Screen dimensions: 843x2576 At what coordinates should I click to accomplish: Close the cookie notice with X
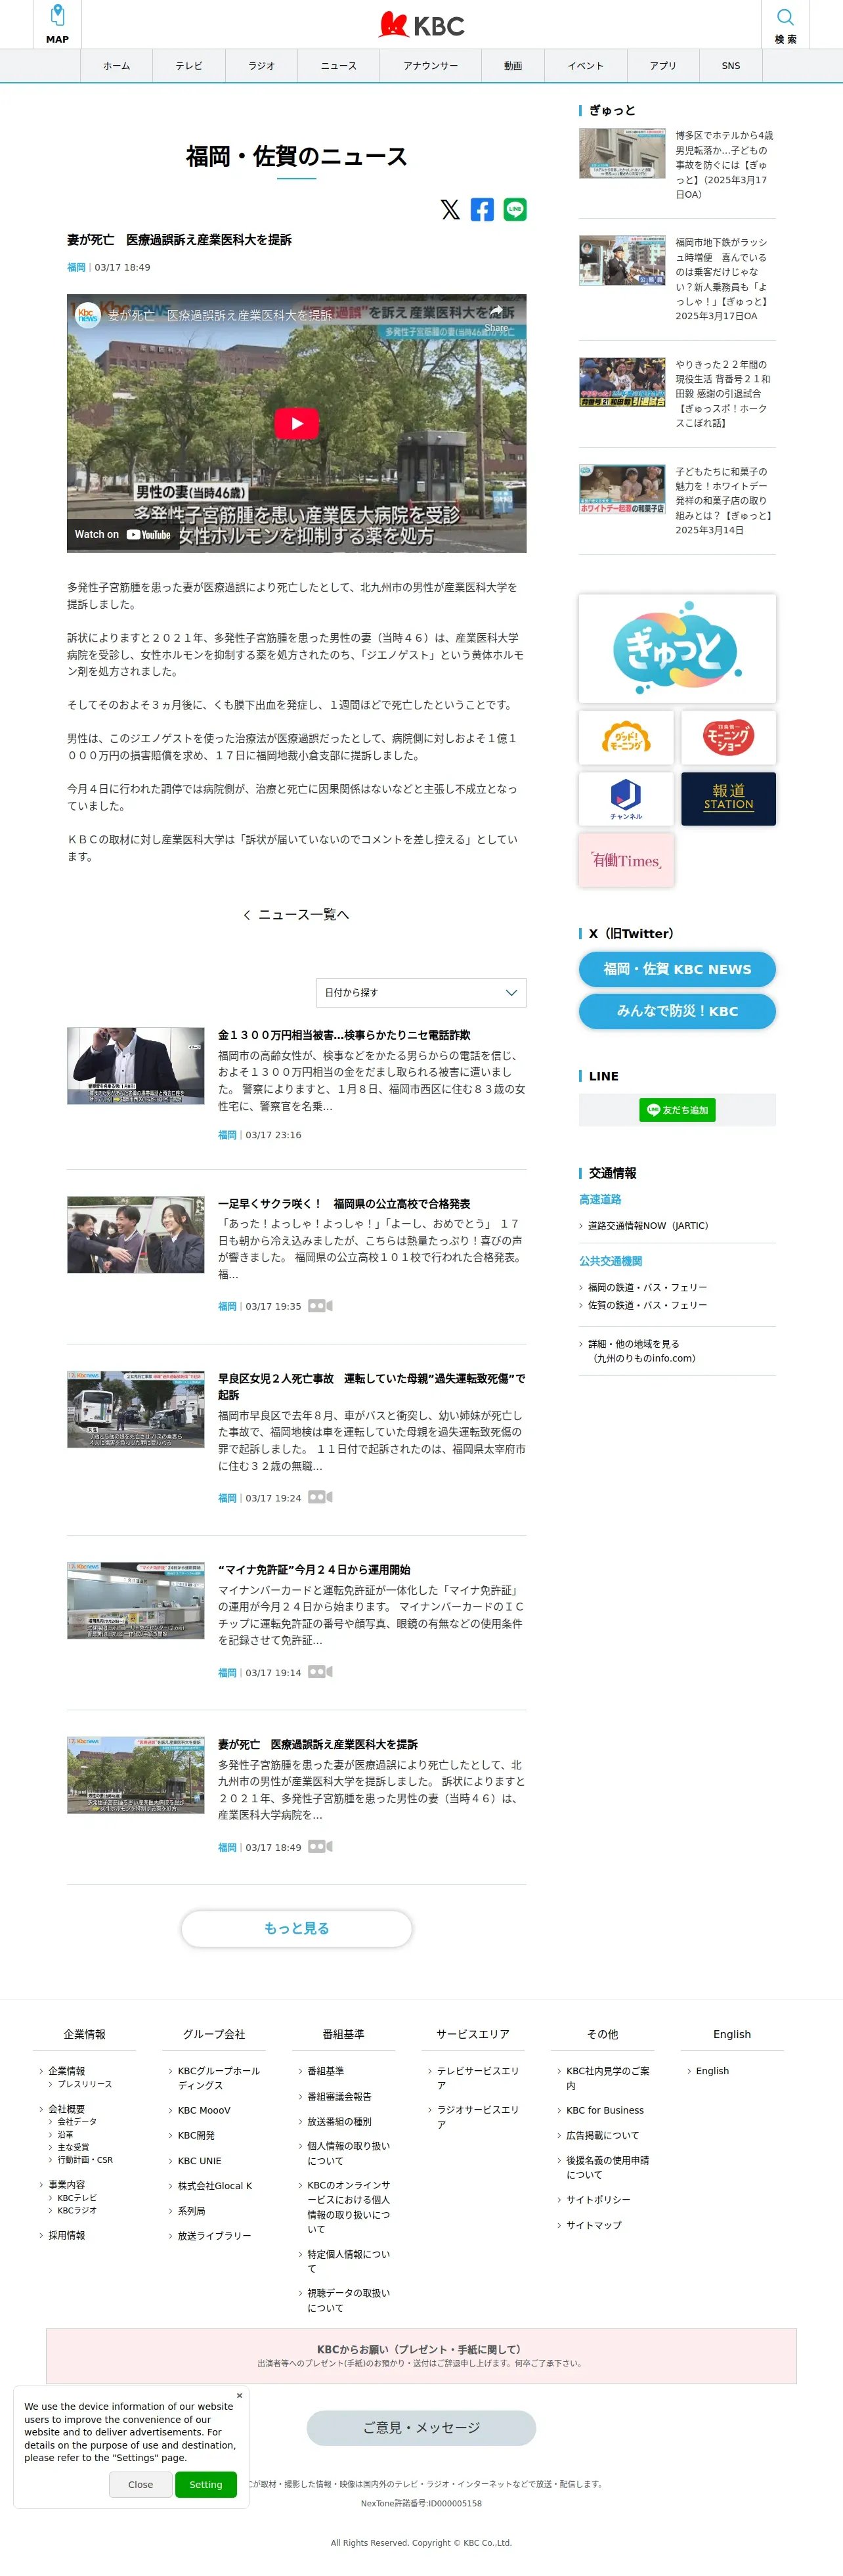pyautogui.click(x=239, y=2395)
